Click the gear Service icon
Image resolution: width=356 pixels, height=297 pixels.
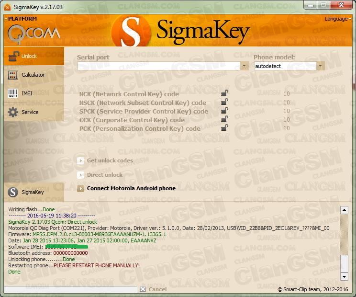[x=13, y=112]
